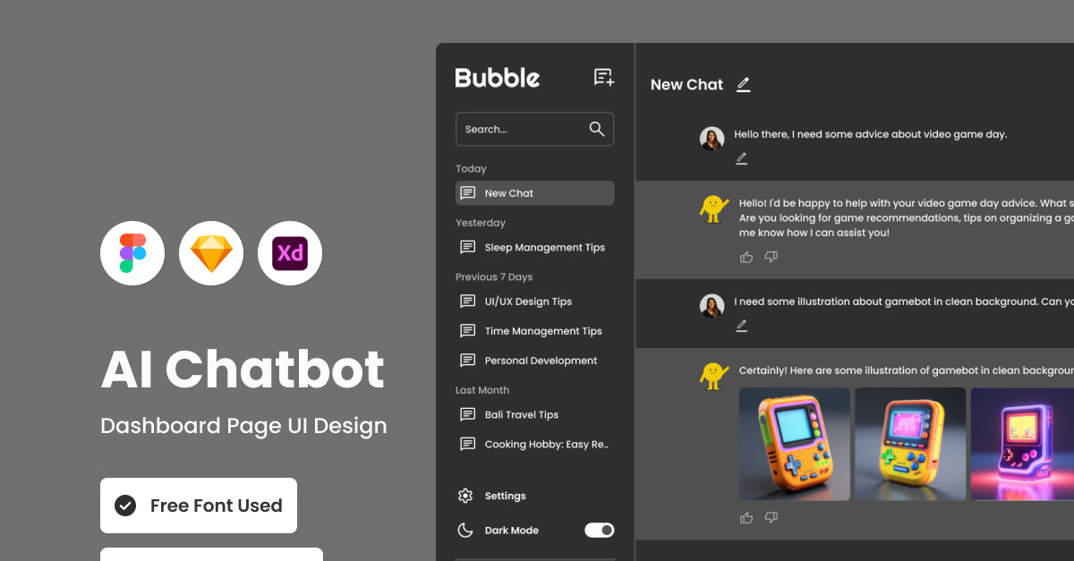The height and width of the screenshot is (561, 1074).
Task: Open the Bali Travel Tips conversation
Action: pyautogui.click(x=521, y=415)
